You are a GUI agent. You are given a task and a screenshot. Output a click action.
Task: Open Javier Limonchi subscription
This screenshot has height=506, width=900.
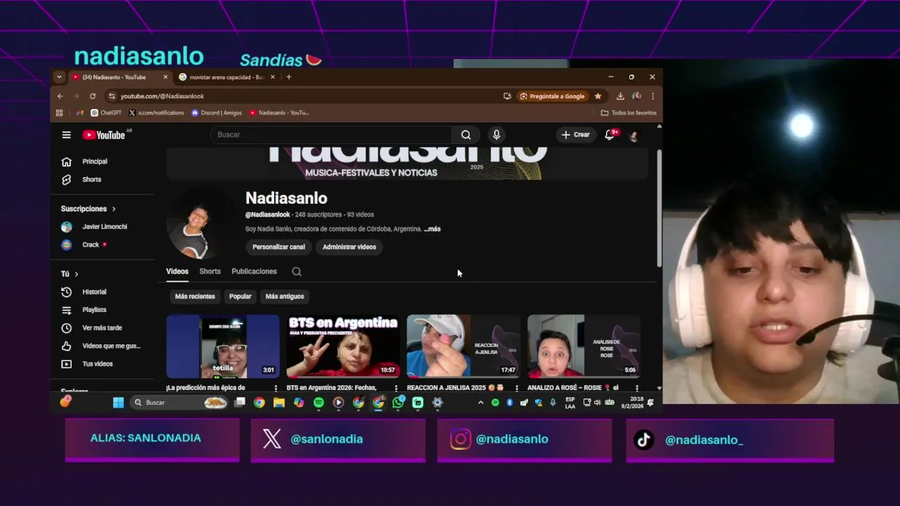pos(103,227)
